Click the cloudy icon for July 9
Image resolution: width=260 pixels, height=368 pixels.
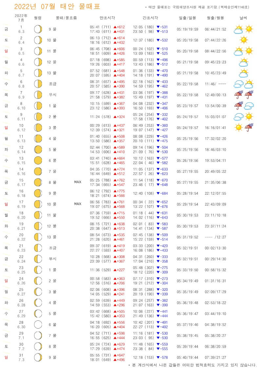click(x=239, y=117)
